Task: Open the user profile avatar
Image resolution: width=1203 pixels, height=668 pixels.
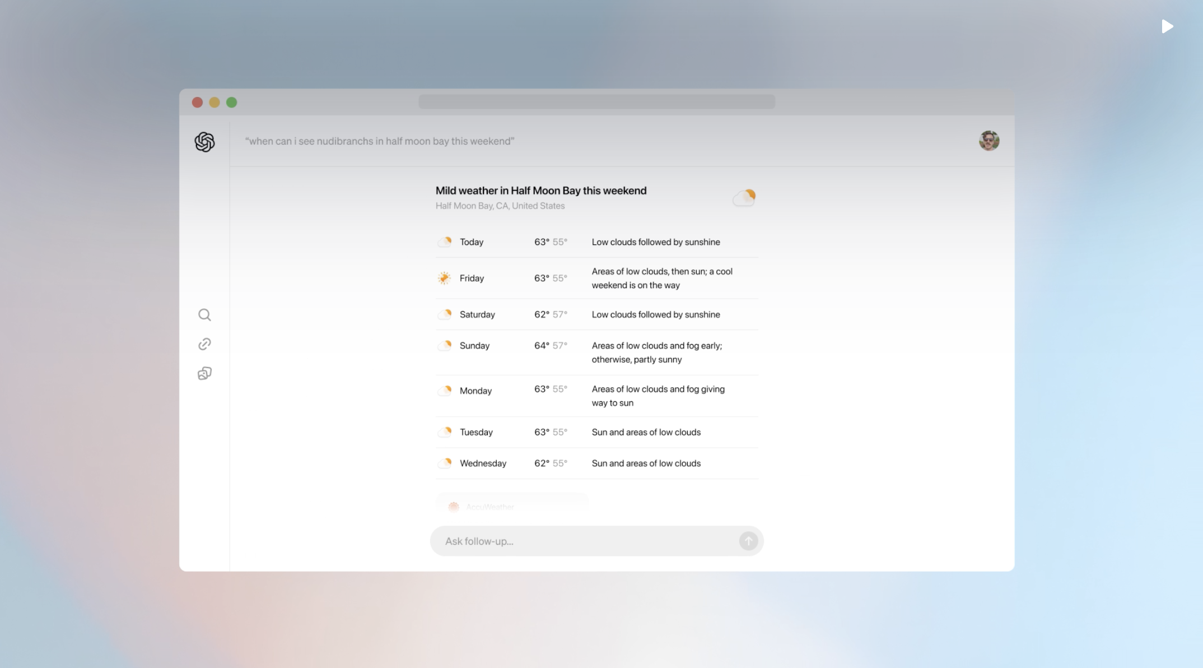Action: click(x=988, y=141)
